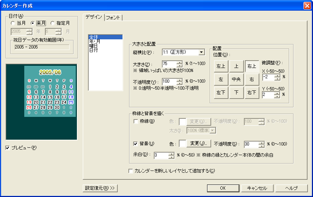Enable the 枠線 checkbox
The height and width of the screenshot is (197, 313).
point(136,121)
